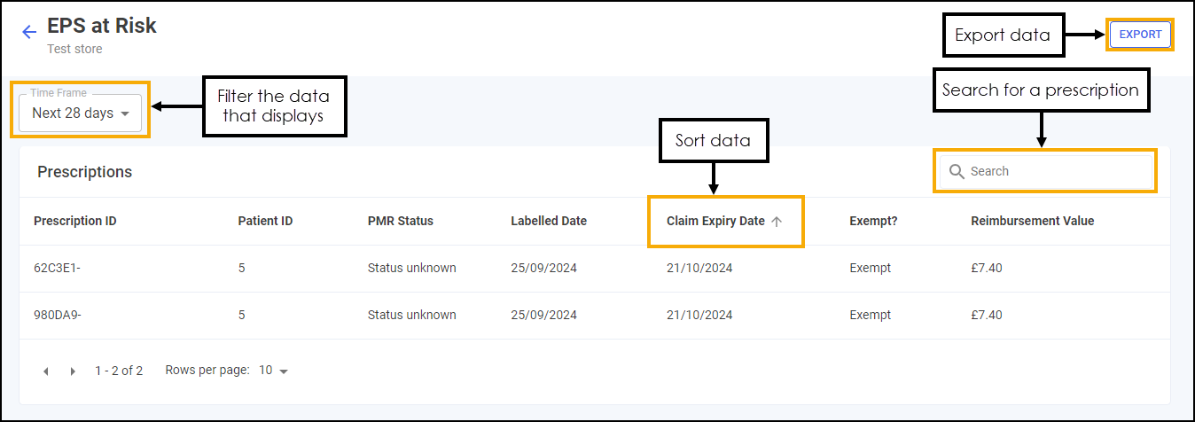Open the Time Frame dropdown
The width and height of the screenshot is (1195, 422).
pos(81,113)
